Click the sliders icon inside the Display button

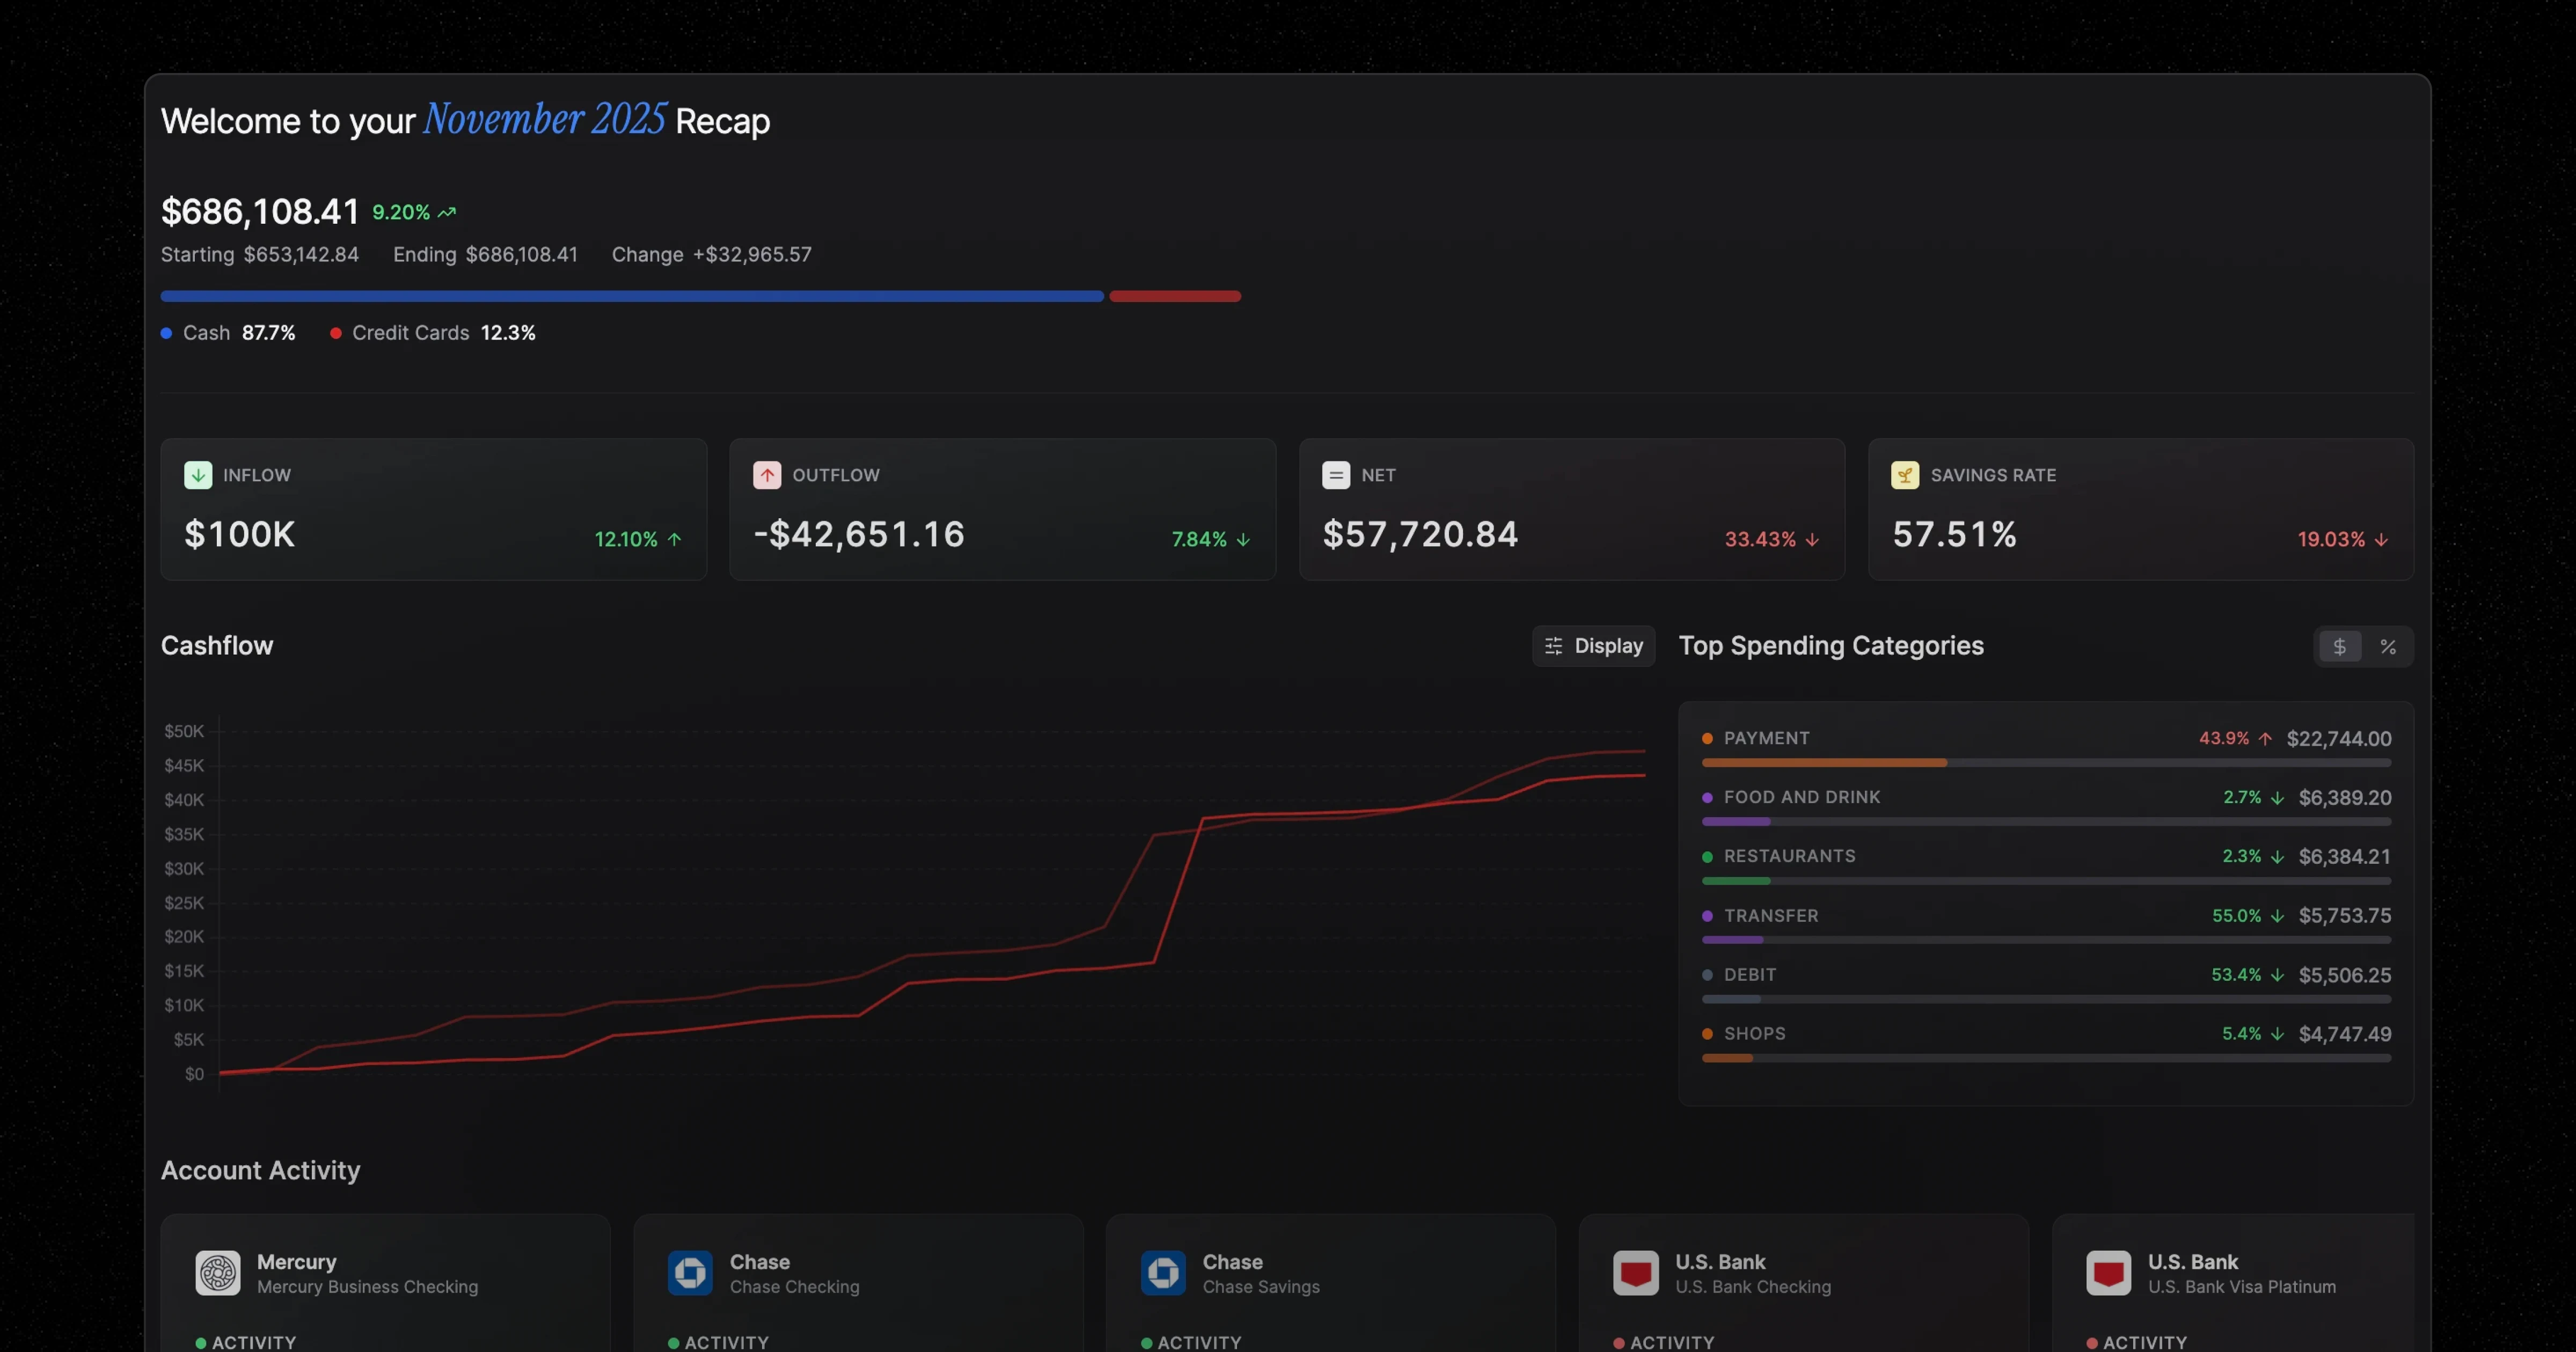coord(1554,646)
